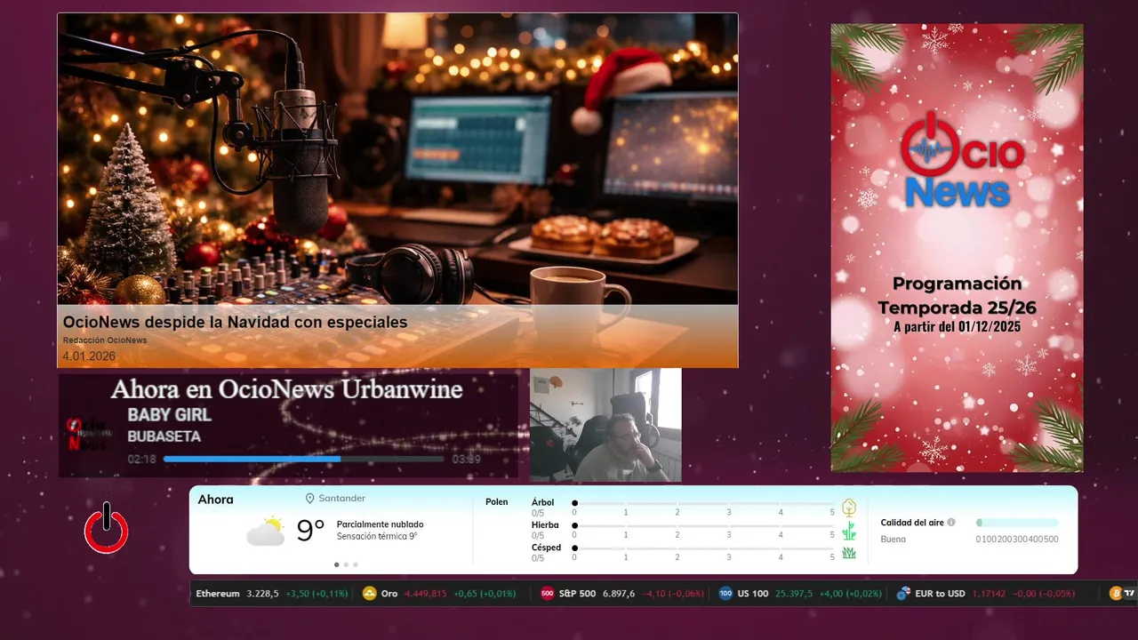The height and width of the screenshot is (640, 1138).
Task: Click the Calidad del aire label
Action: coord(912,523)
